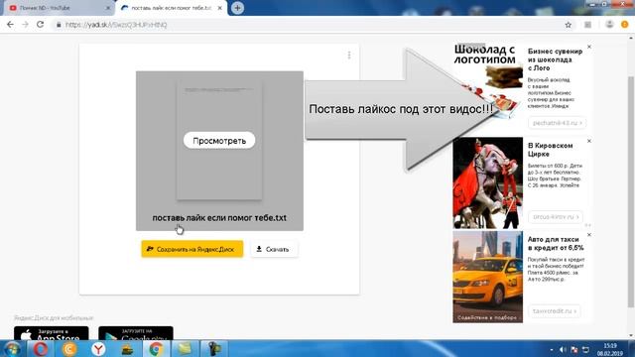This screenshot has height=357, width=635.
Task: Open the taxivcredit.ru ad link
Action: click(554, 310)
